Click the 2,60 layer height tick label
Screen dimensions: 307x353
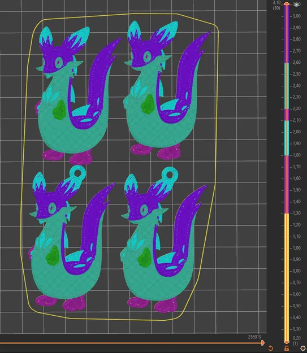296,62
